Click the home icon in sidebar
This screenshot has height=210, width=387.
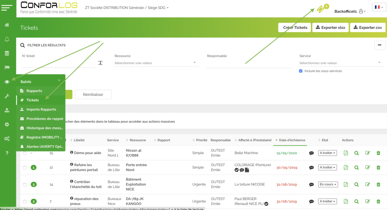coord(7,25)
